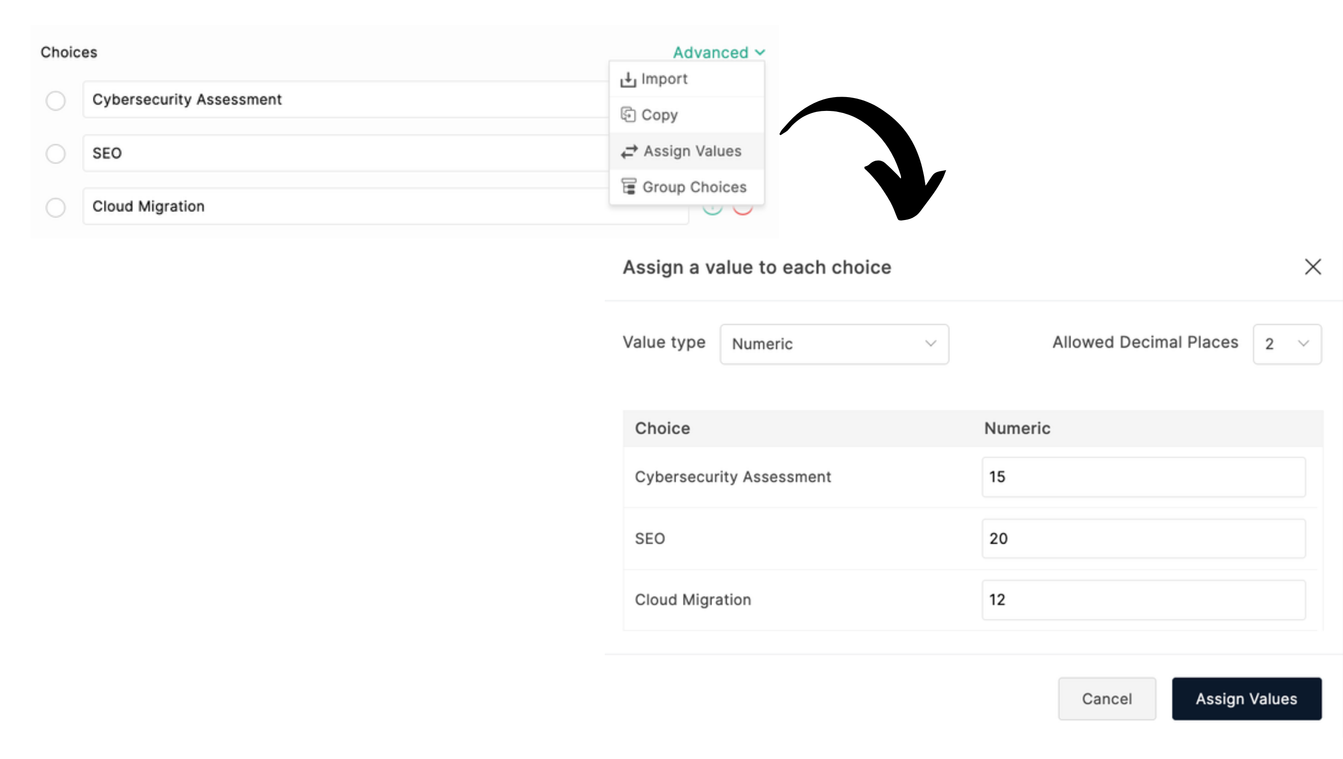Click the Choices section label
1343x759 pixels.
pos(69,52)
